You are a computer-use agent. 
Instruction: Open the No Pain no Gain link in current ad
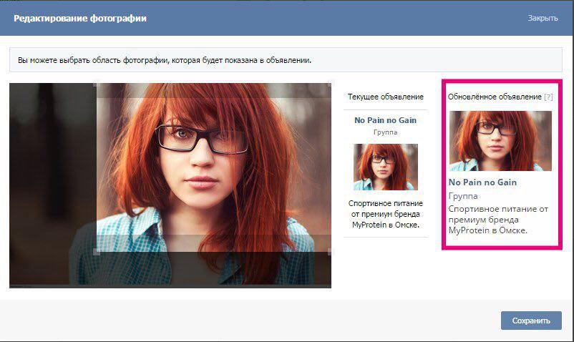pos(385,120)
